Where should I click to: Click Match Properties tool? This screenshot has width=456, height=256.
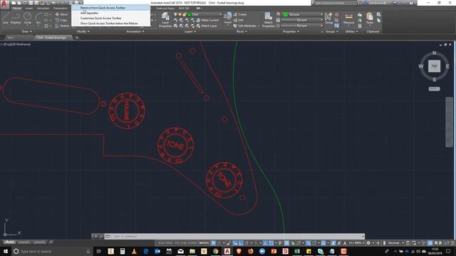tap(268, 20)
